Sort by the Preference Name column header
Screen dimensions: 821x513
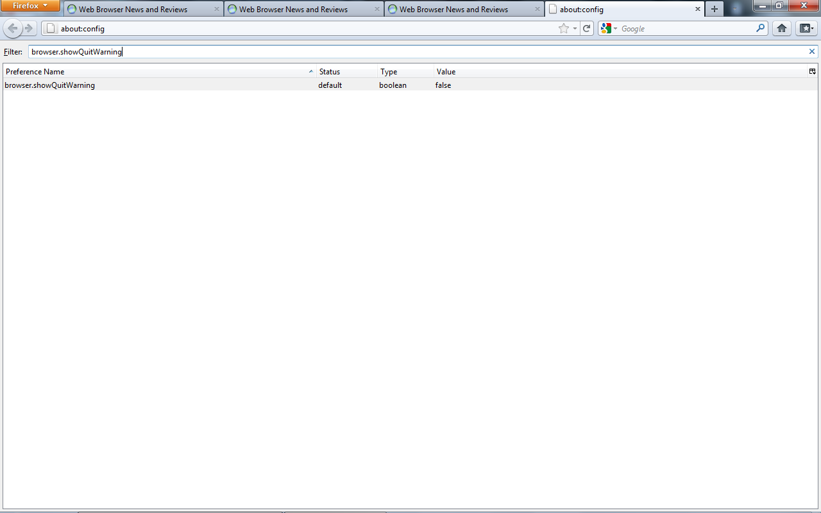tap(154, 72)
